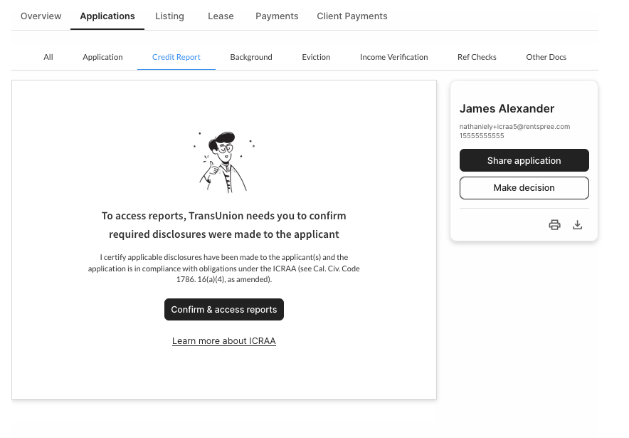Viewport: 629px width, 438px height.
Task: Open the Ref Checks sub-tab
Action: pos(477,57)
